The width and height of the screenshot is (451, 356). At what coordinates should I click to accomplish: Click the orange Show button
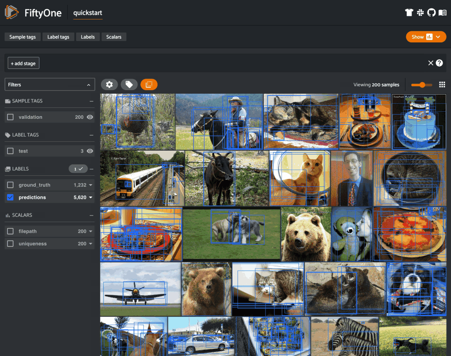click(426, 37)
